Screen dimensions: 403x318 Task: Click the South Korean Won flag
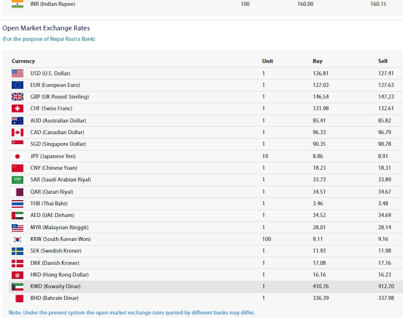(18, 239)
